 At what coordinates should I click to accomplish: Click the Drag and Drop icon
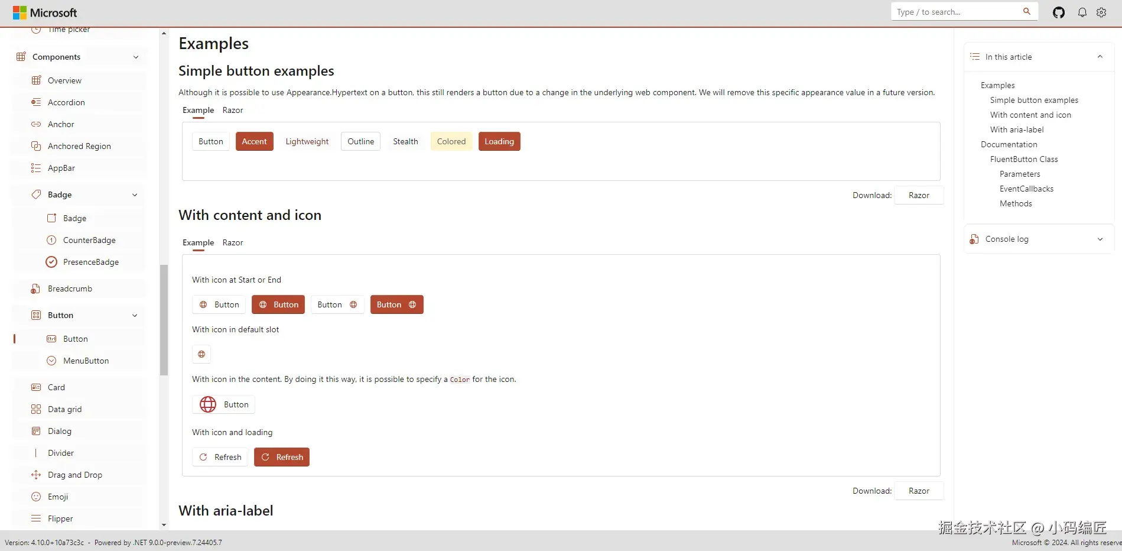click(36, 475)
